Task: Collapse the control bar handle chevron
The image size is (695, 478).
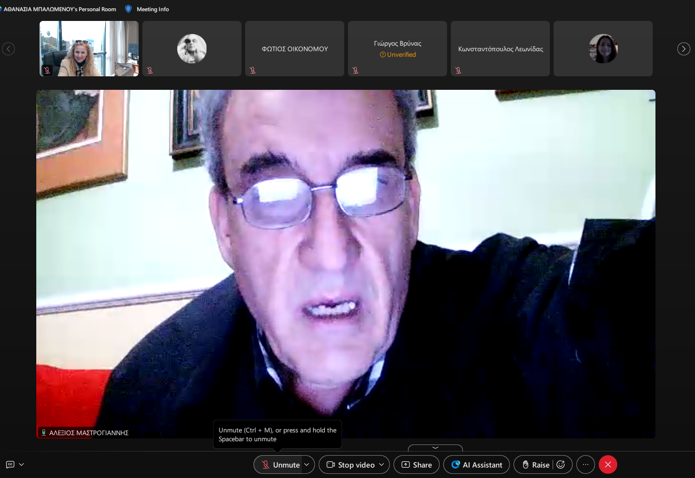Action: coord(435,448)
